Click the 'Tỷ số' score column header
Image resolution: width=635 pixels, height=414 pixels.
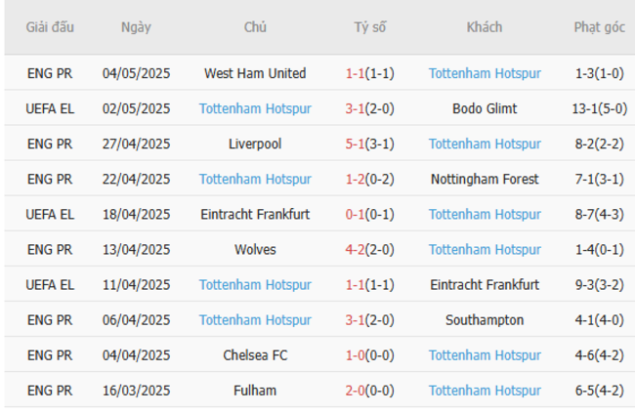click(369, 27)
